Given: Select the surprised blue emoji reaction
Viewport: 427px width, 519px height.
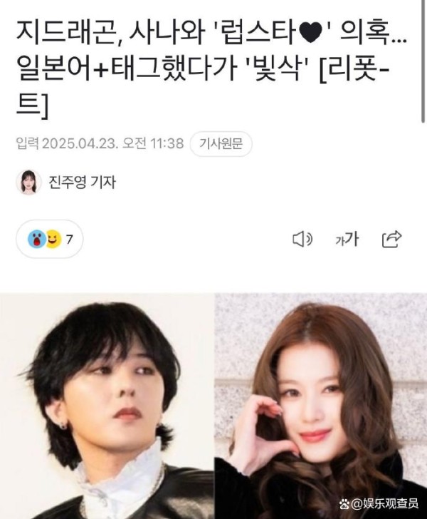Looking at the screenshot, I should 37,239.
